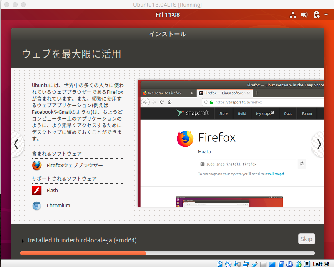Viewport: 334px width, 267px height.
Task: Click the blue Chromium icon
Action: [37, 206]
